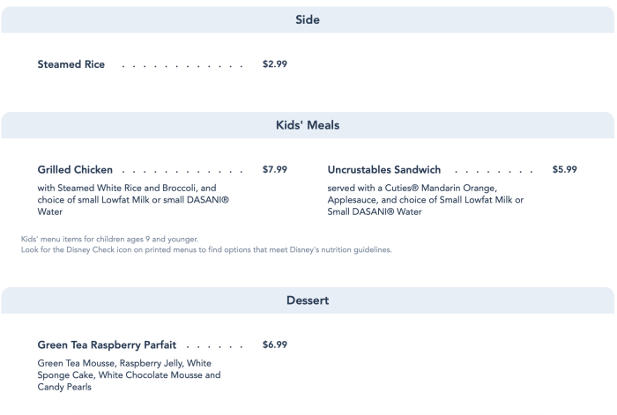Click the Kids' Meals section header
617x415 pixels.
click(x=307, y=126)
